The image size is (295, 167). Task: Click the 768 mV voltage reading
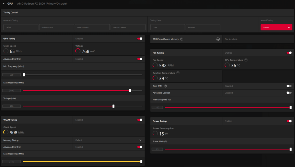click(88, 51)
